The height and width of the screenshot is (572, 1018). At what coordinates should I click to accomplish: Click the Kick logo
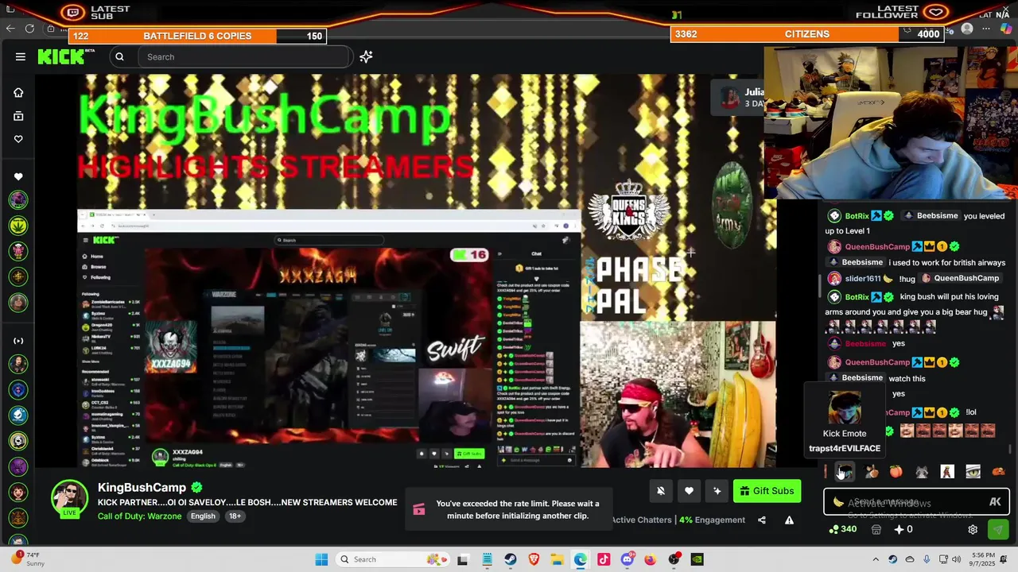click(65, 56)
